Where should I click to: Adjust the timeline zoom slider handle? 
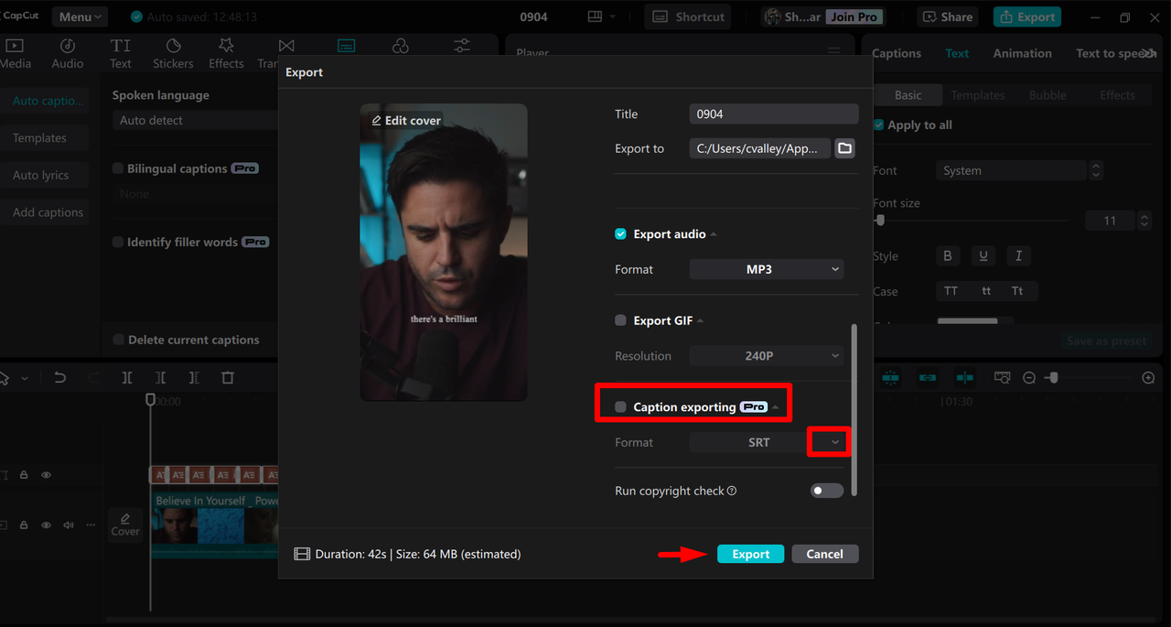pyautogui.click(x=1053, y=377)
